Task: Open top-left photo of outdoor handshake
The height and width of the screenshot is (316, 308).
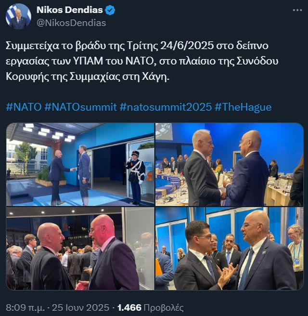Action: click(x=80, y=164)
